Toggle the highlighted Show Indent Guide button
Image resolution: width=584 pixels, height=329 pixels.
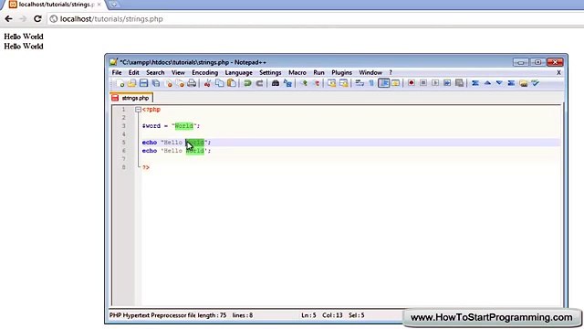pos(383,83)
